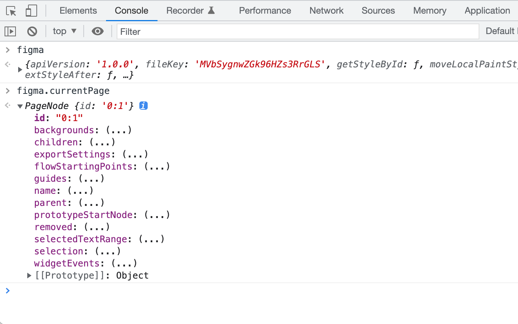Show the console sidebar
The width and height of the screenshot is (518, 324).
(10, 31)
